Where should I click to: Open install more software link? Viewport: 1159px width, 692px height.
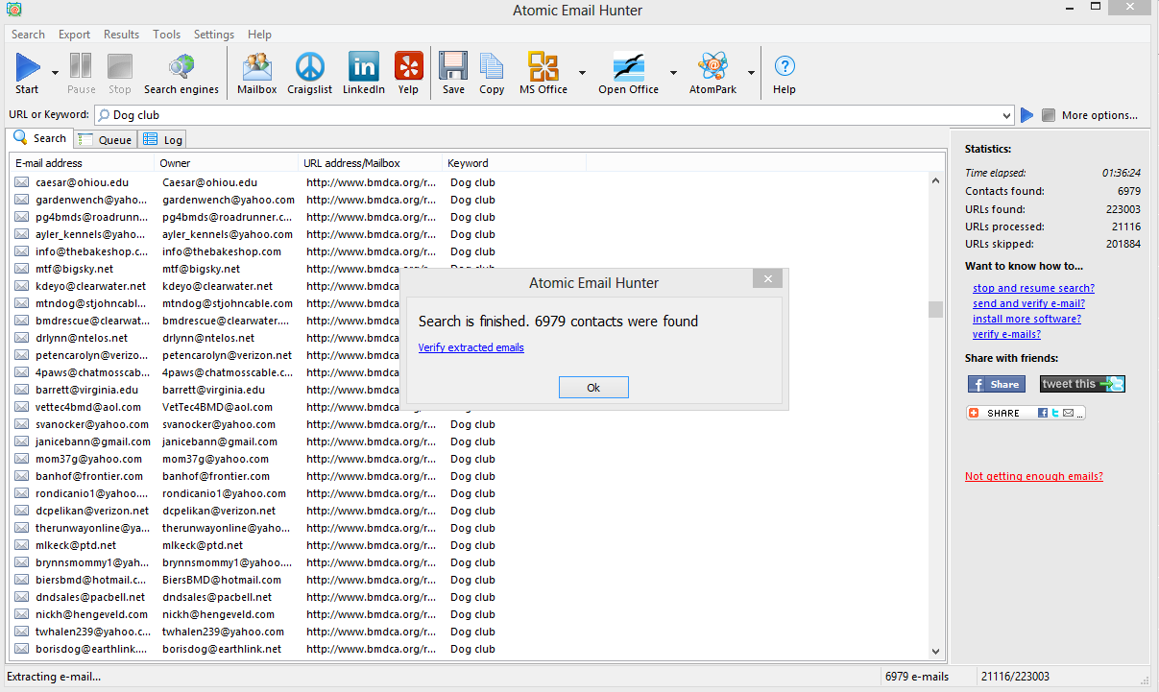pyautogui.click(x=1026, y=319)
